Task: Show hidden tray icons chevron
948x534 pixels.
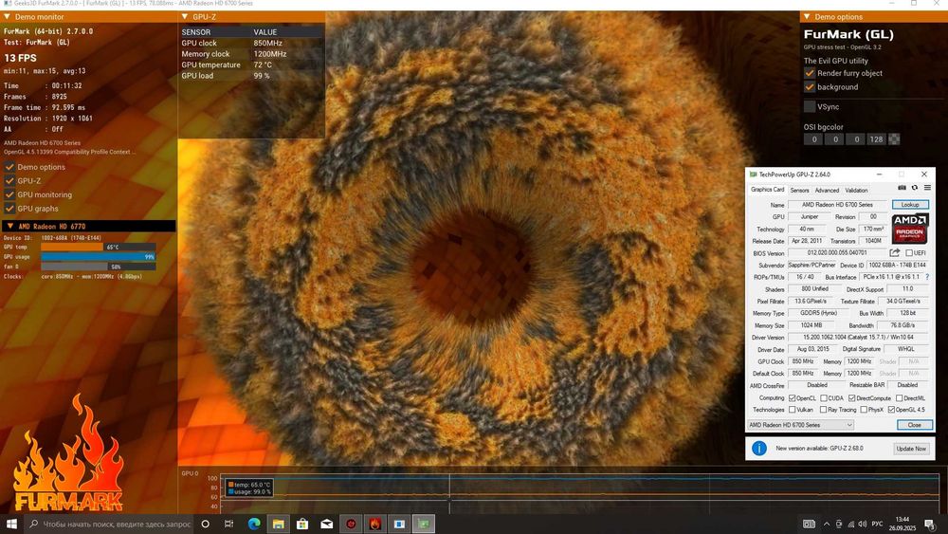Action: (826, 524)
